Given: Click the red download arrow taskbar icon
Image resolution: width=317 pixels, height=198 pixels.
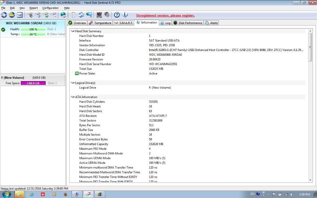Looking at the screenshot, I should point(43,195).
